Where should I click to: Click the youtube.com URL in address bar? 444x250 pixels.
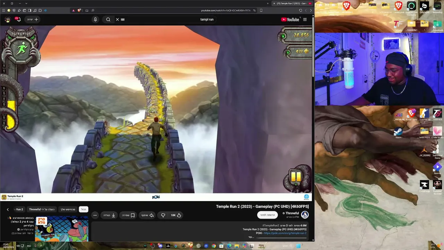[225, 10]
